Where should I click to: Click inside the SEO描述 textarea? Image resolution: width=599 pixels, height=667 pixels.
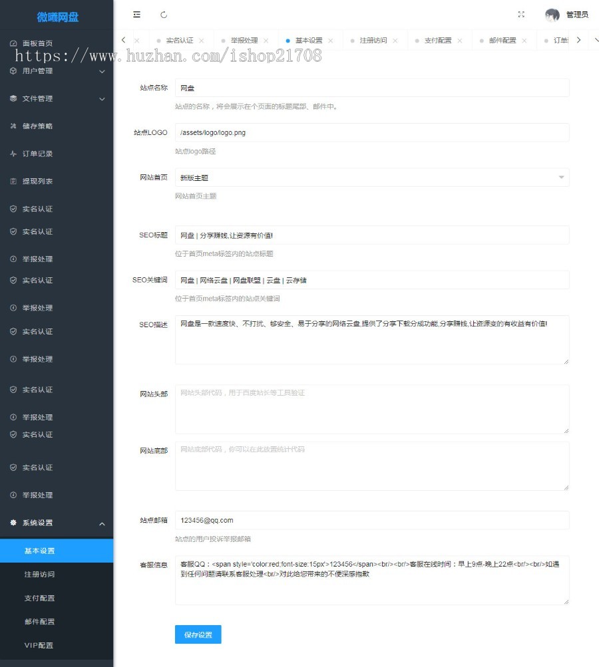371,340
